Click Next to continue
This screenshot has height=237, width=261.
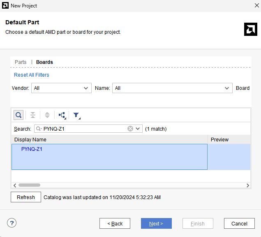156,223
